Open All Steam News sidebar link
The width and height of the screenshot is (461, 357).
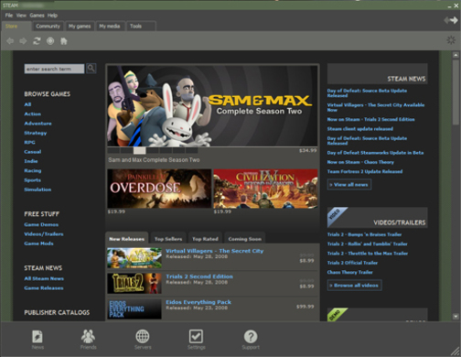(x=44, y=278)
